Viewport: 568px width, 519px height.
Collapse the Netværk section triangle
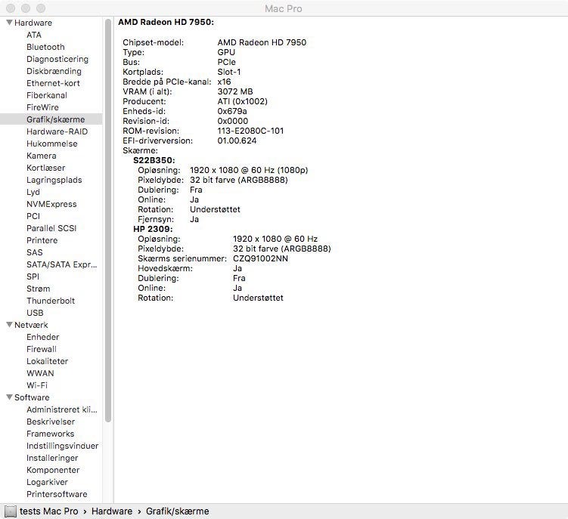click(x=9, y=325)
